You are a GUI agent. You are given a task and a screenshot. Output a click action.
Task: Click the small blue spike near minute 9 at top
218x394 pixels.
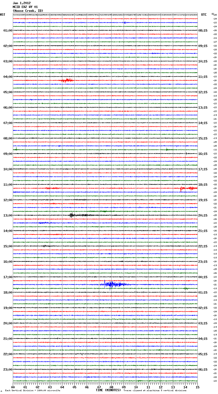tap(125, 23)
